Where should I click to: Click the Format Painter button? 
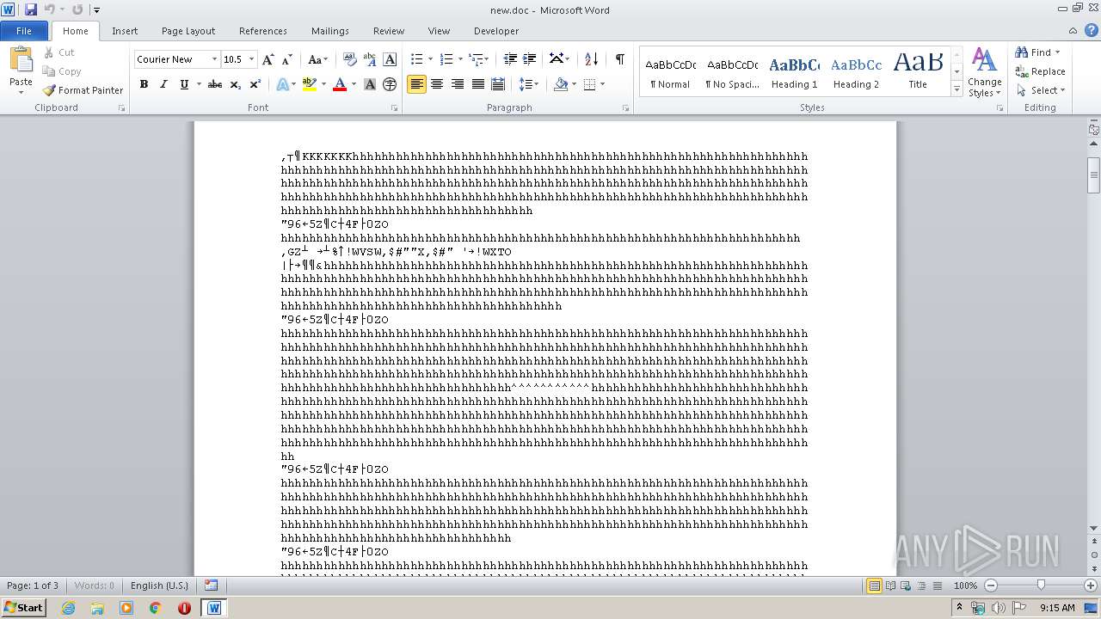83,90
